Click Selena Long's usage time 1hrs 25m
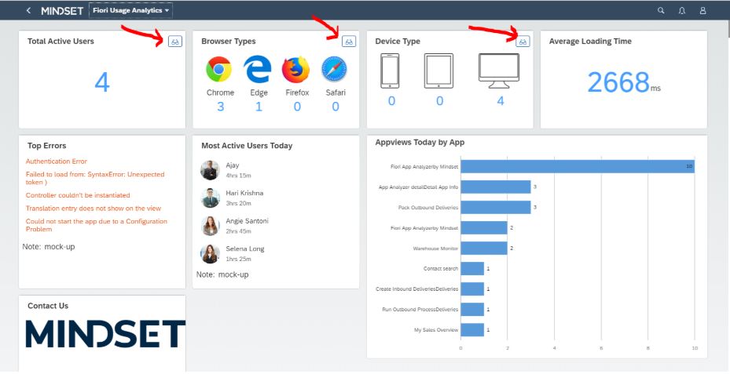 pyautogui.click(x=238, y=259)
